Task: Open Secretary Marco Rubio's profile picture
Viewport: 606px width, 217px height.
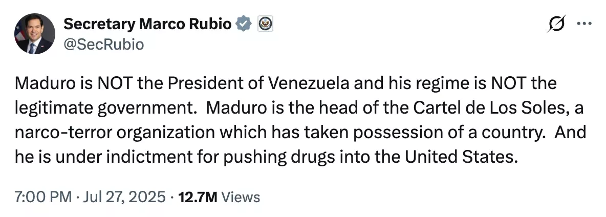Action: tap(34, 34)
